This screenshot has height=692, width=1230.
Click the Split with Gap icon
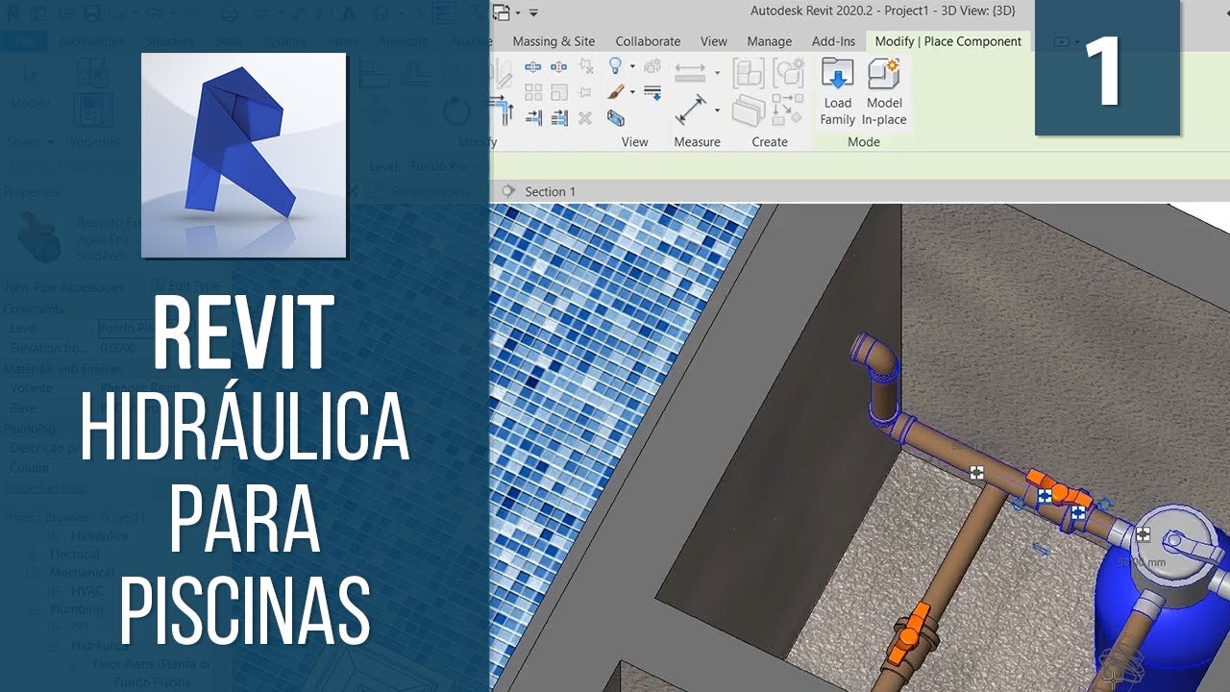point(559,66)
